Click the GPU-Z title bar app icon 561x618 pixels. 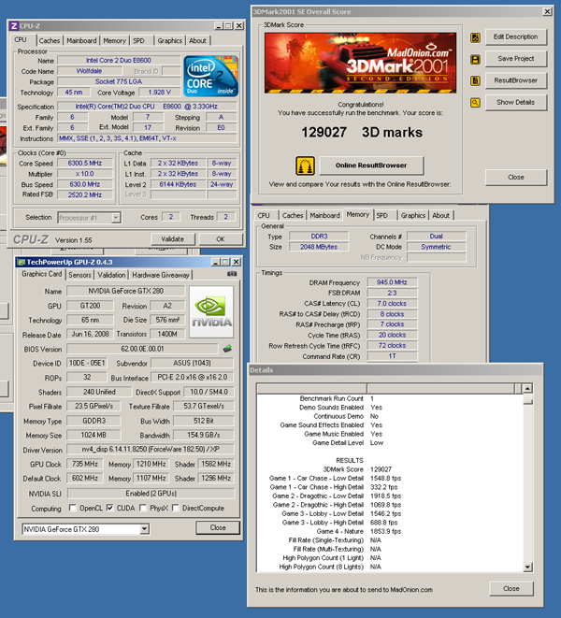pyautogui.click(x=22, y=262)
